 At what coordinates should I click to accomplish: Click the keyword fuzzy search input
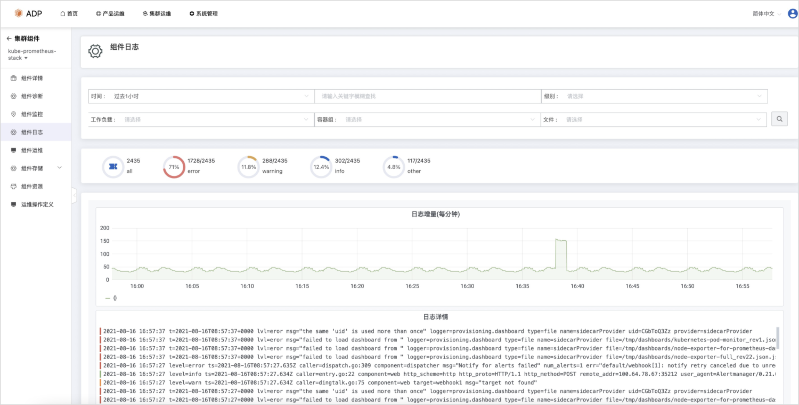pos(428,96)
